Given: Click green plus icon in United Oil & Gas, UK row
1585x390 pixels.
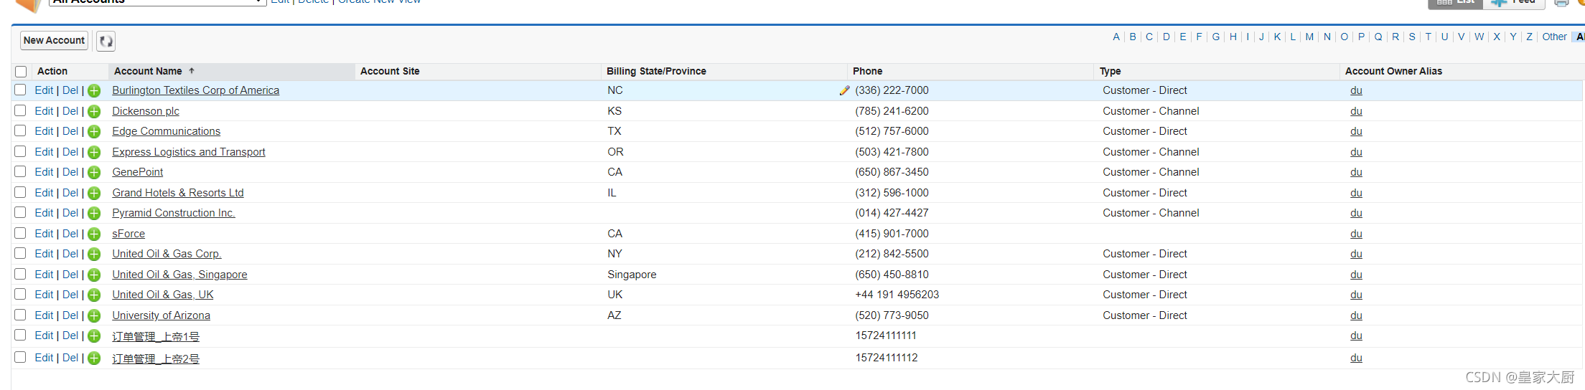Looking at the screenshot, I should pyautogui.click(x=94, y=295).
